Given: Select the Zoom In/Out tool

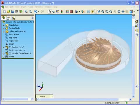Looking at the screenshot, I should click(111, 12).
